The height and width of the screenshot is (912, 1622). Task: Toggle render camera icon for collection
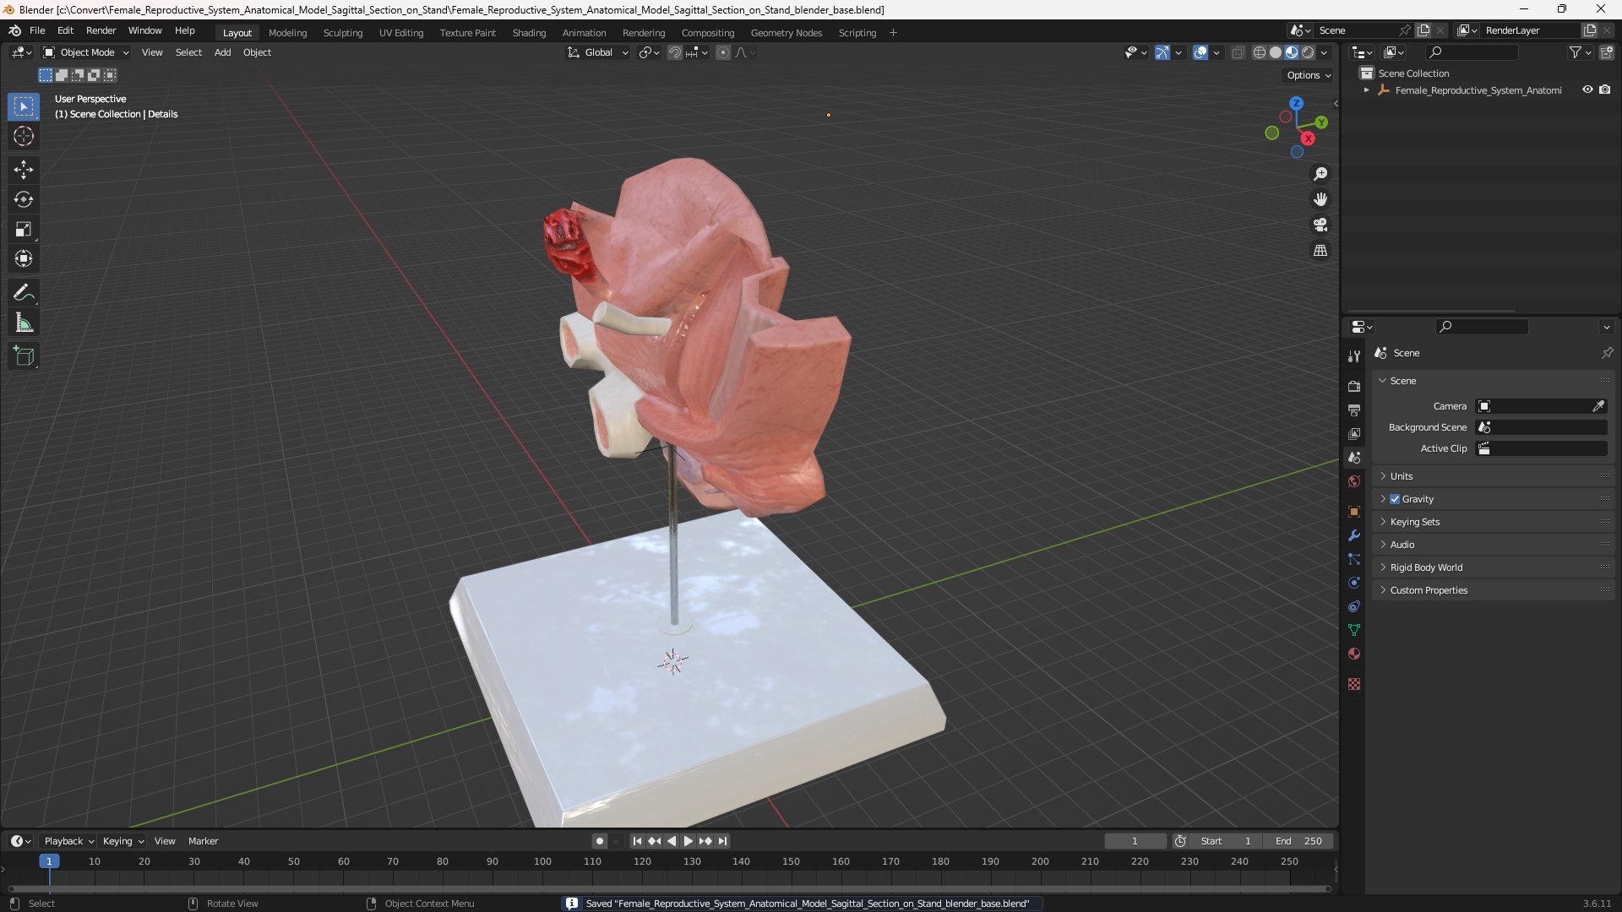[x=1605, y=90]
